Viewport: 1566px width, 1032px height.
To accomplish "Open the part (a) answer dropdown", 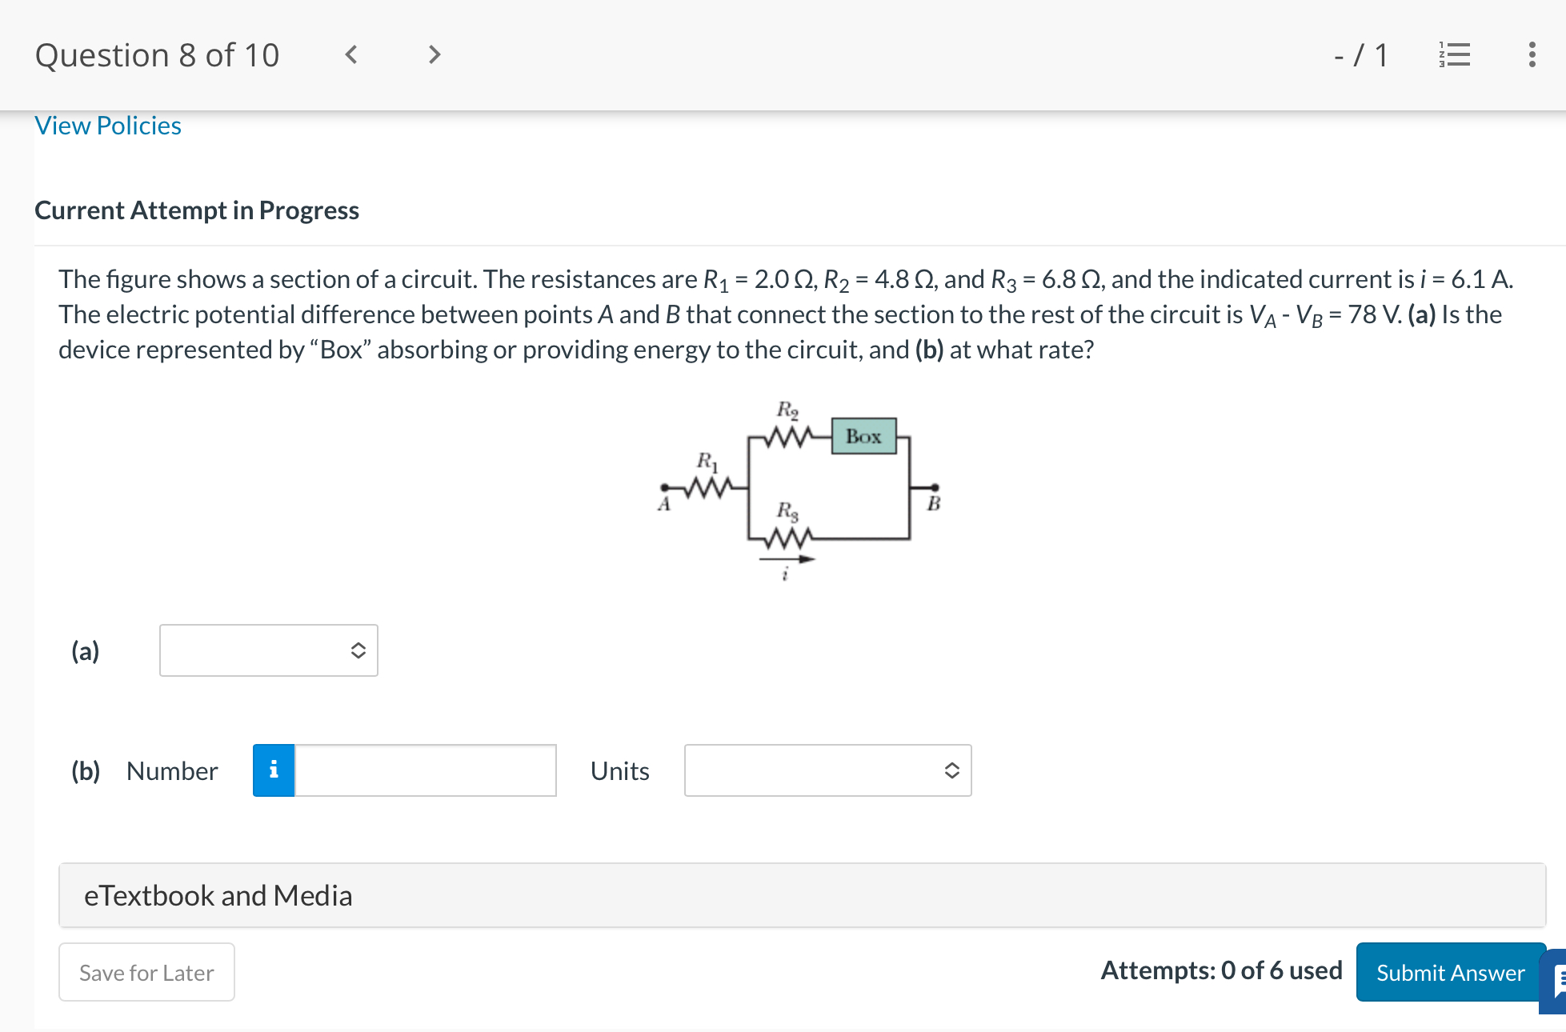I will coord(268,650).
